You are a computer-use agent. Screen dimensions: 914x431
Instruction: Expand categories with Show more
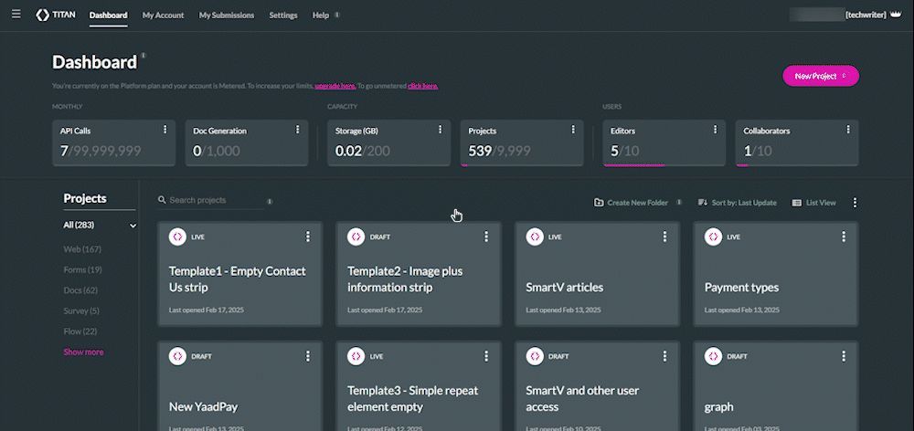pyautogui.click(x=83, y=352)
